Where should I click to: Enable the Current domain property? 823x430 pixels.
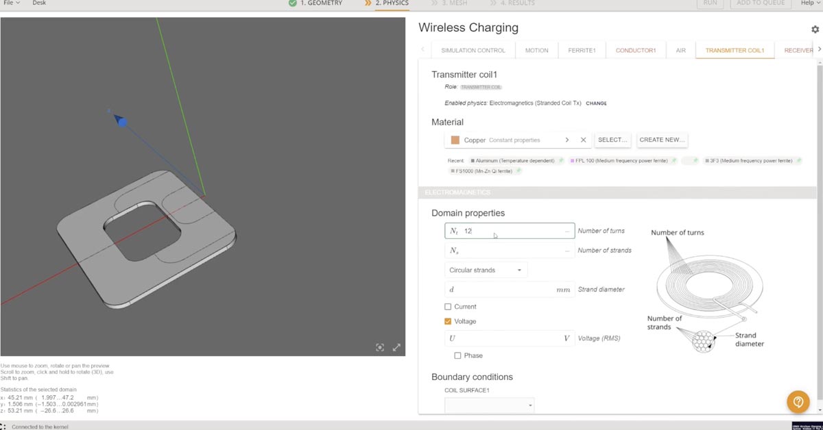(x=447, y=306)
